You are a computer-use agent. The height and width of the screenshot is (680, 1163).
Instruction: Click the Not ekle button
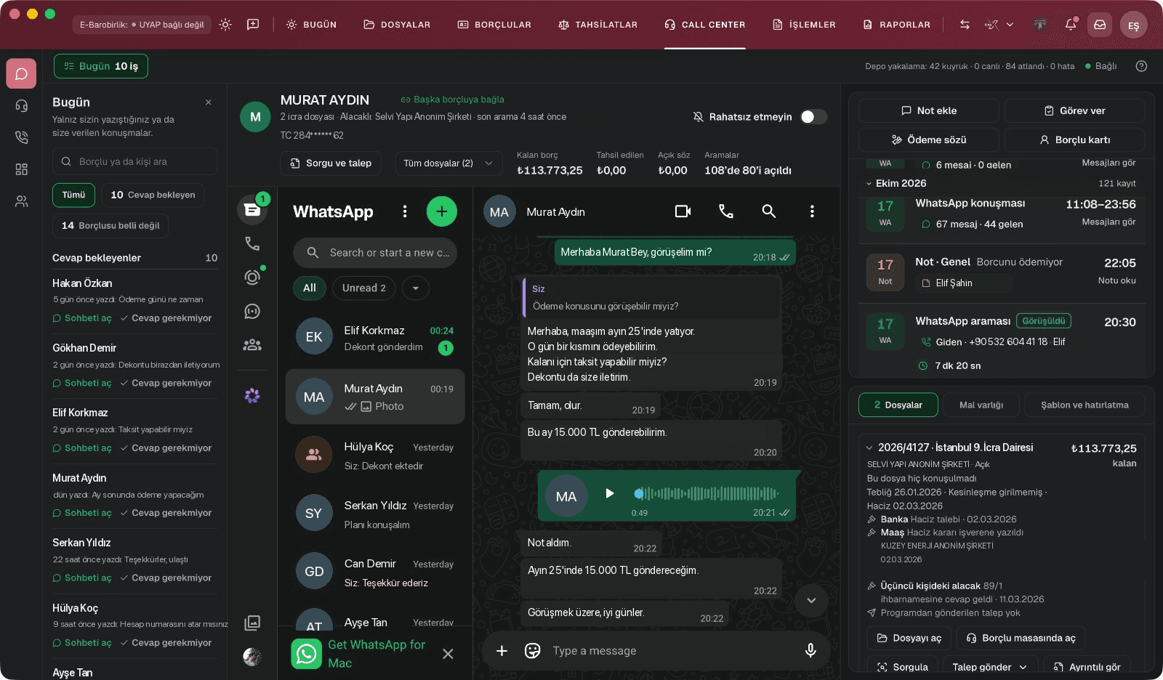click(929, 111)
